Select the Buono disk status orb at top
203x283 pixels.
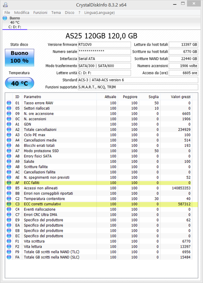pos(5,18)
